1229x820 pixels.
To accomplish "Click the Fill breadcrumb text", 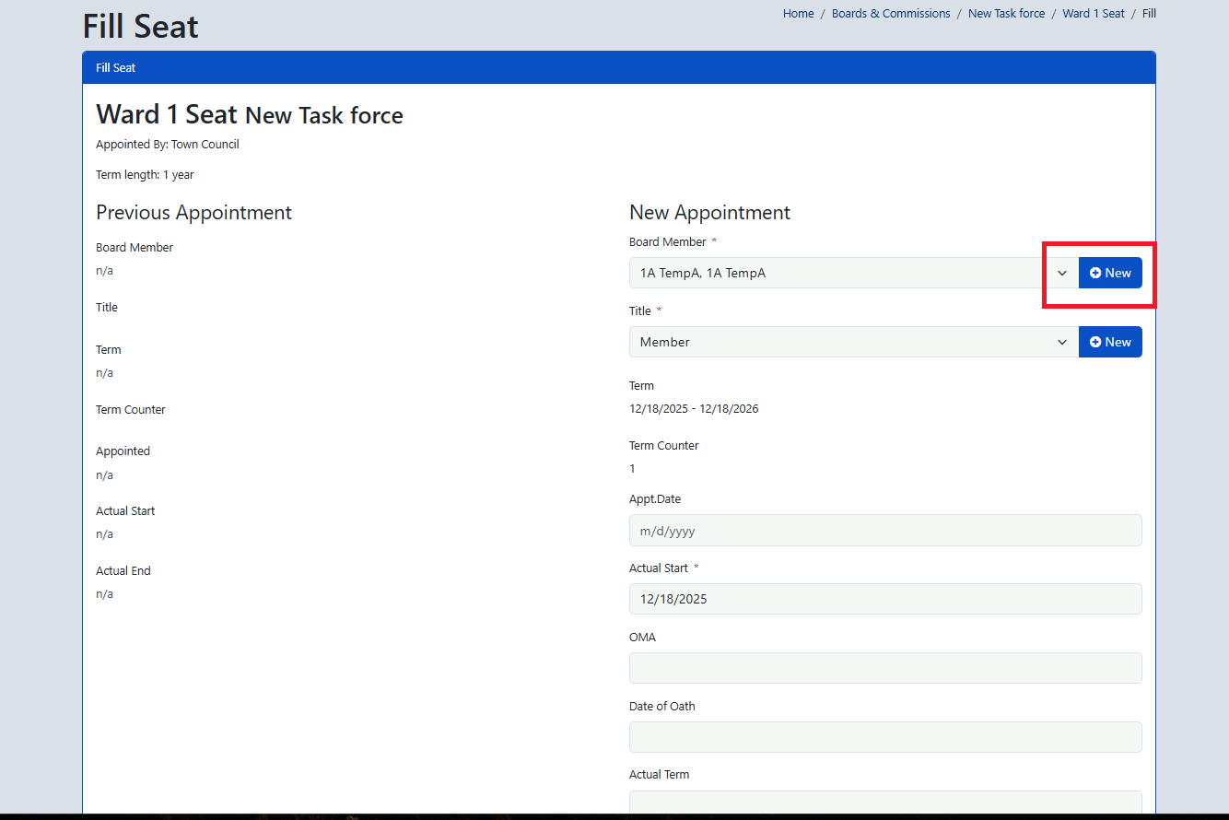I will (x=1149, y=14).
